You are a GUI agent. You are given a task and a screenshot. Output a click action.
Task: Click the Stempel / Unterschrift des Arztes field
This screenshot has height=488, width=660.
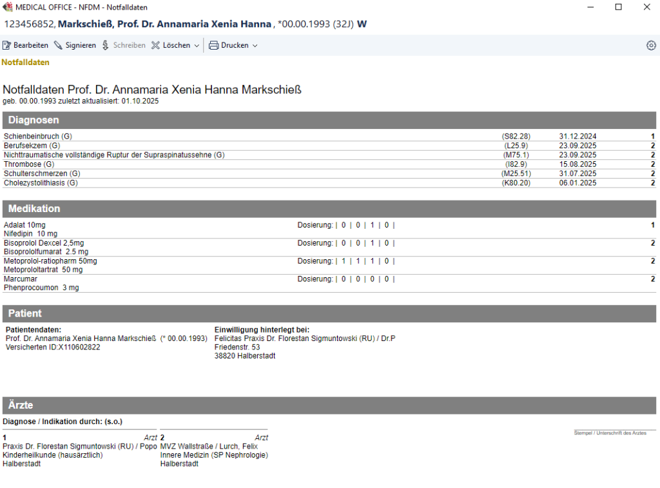(610, 433)
